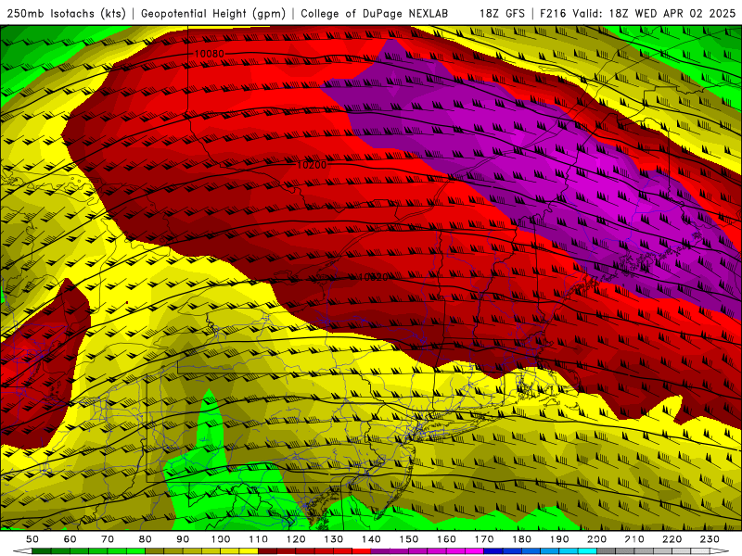742x556 pixels.
Task: Click the 220 value on the color scale
Action: tap(672, 539)
